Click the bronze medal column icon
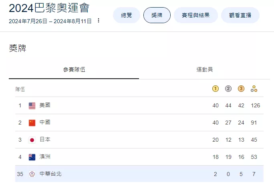Screen dimensions: 274x184 pos(241,89)
